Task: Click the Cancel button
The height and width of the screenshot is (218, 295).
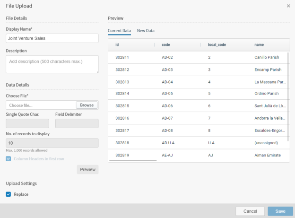Action: (250, 211)
